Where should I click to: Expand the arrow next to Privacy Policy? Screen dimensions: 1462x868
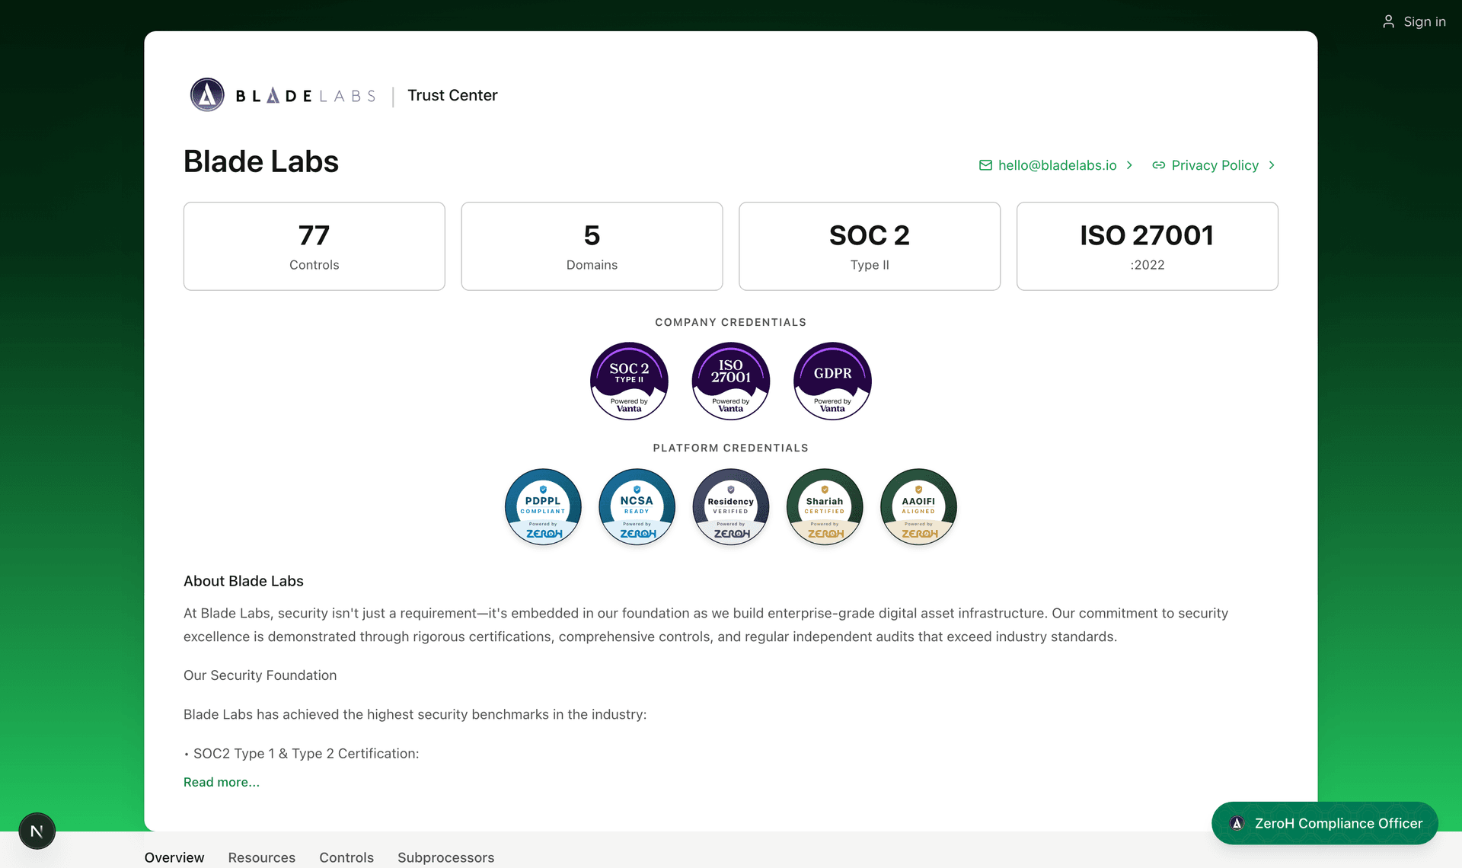1272,165
